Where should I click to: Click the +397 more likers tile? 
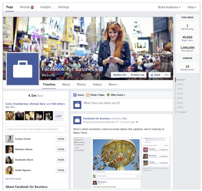pyautogui.click(x=59, y=116)
